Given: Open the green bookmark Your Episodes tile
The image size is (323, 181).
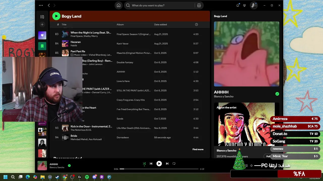Looking at the screenshot, I should (42, 46).
